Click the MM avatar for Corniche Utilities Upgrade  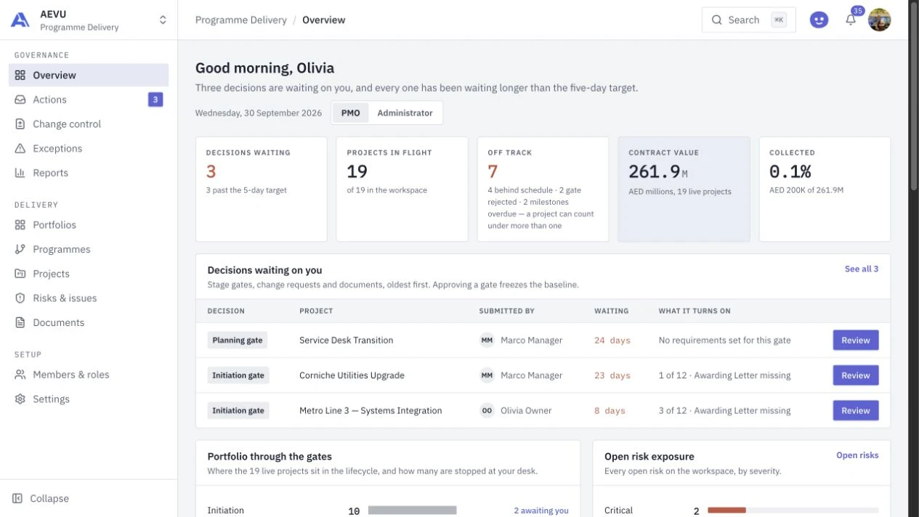pyautogui.click(x=487, y=375)
